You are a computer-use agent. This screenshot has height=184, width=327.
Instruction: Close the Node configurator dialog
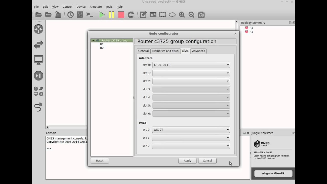235,33
